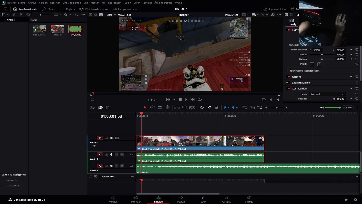The height and width of the screenshot is (204, 362).
Task: Flip clip vertically in Invertir
Action: tap(319, 64)
